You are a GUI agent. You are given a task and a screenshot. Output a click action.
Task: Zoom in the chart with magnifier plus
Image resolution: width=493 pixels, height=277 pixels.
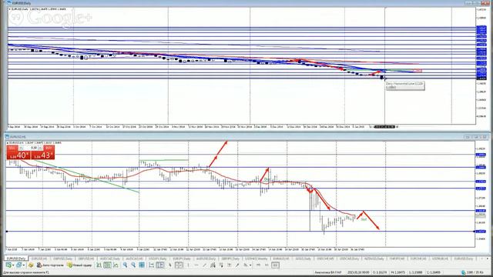point(125,265)
